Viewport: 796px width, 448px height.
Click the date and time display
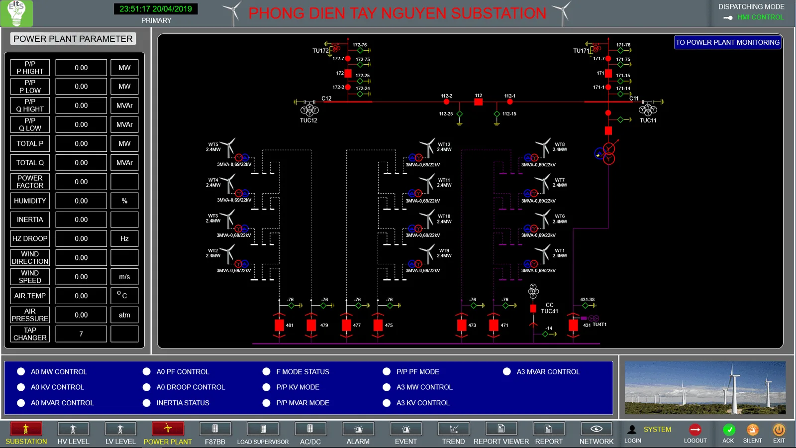pos(156,9)
